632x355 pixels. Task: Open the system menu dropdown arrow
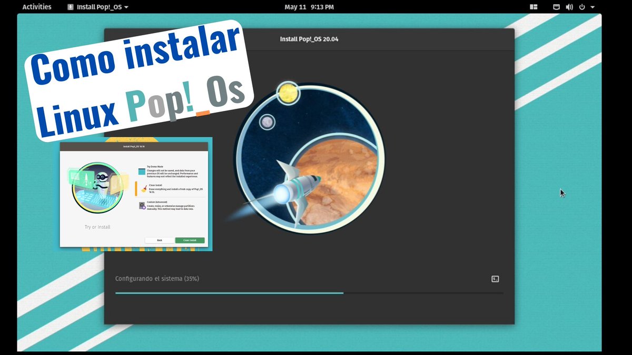592,7
